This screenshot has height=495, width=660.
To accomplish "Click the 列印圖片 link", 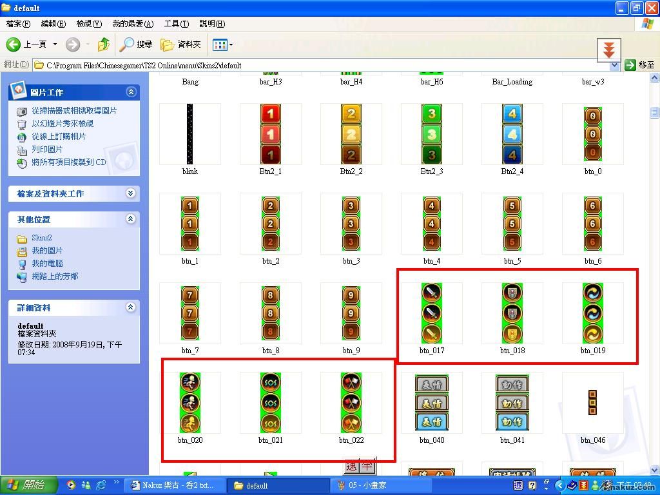I will point(47,150).
